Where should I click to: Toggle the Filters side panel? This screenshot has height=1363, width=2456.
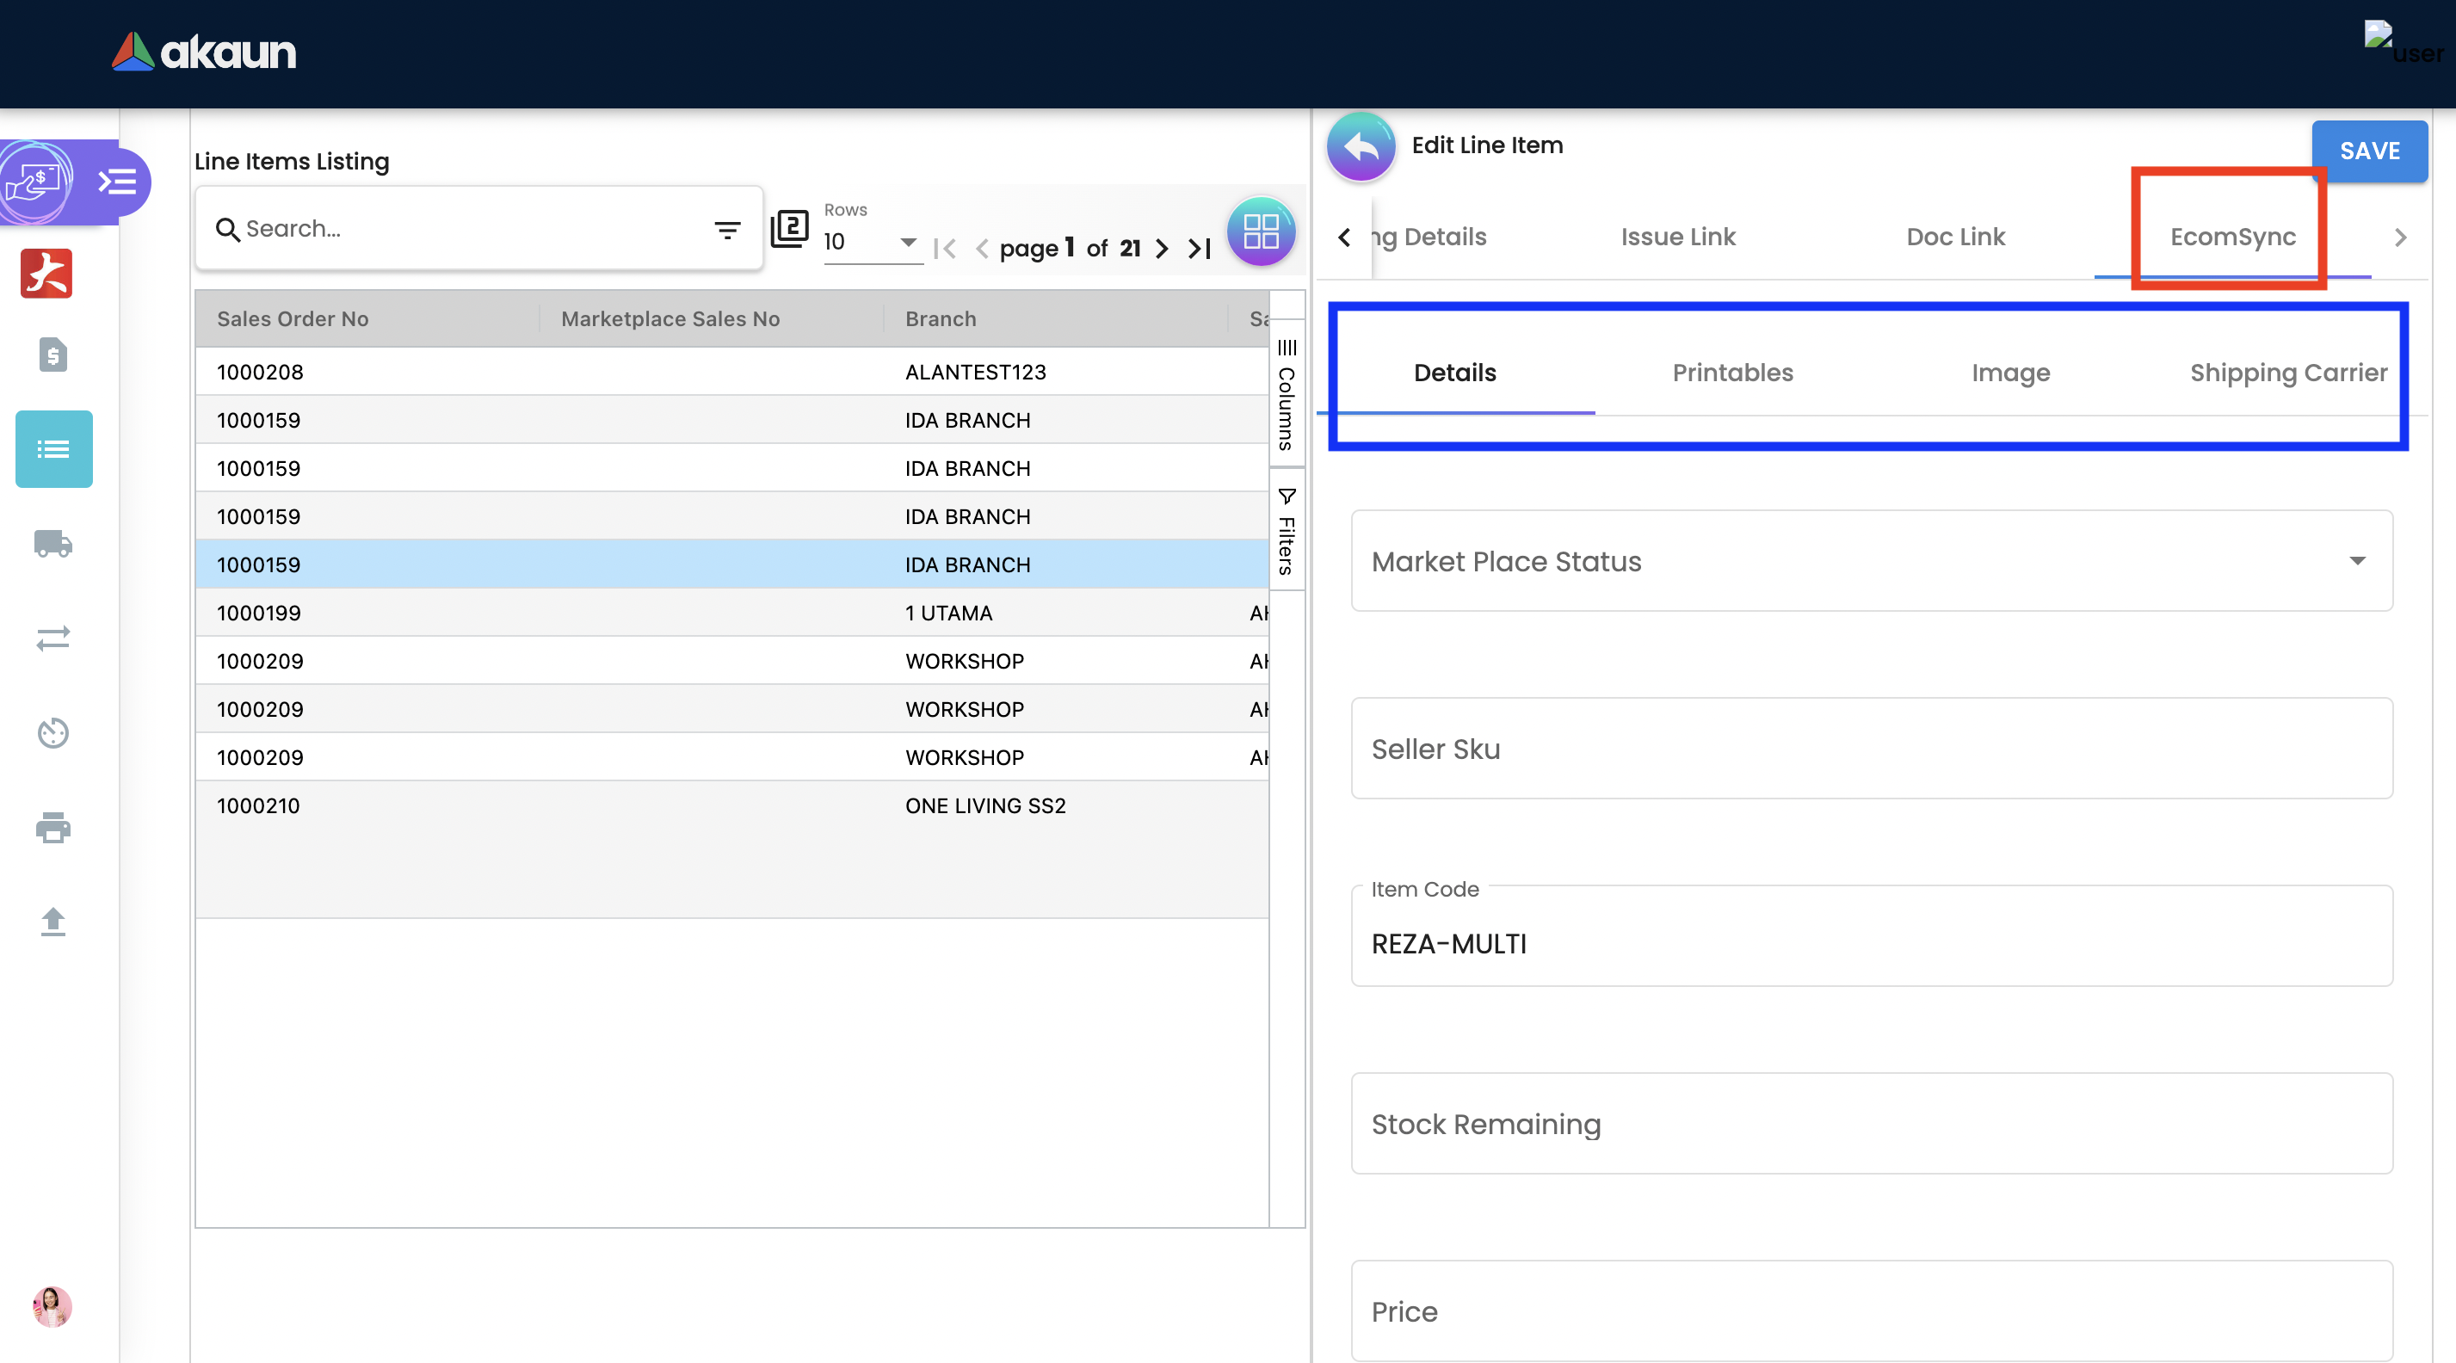click(1287, 531)
